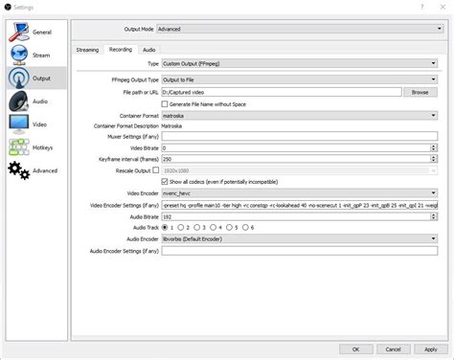Open the Audio Encoder dropdown
Screen dimensions: 454x360
coord(300,238)
